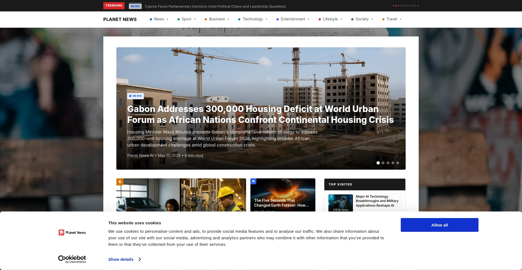Click the last trending ticker pagination dot

coord(418,6)
